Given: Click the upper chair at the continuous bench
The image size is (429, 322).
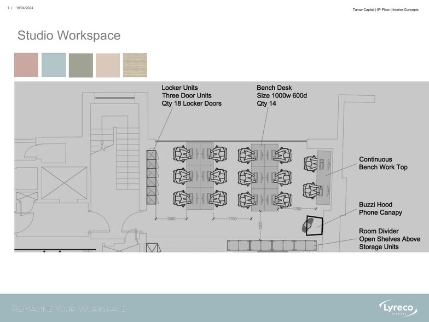Looking at the screenshot, I should click(311, 164).
